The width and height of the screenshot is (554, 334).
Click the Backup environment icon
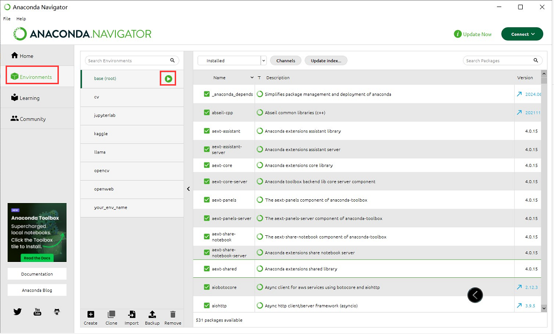click(x=152, y=315)
